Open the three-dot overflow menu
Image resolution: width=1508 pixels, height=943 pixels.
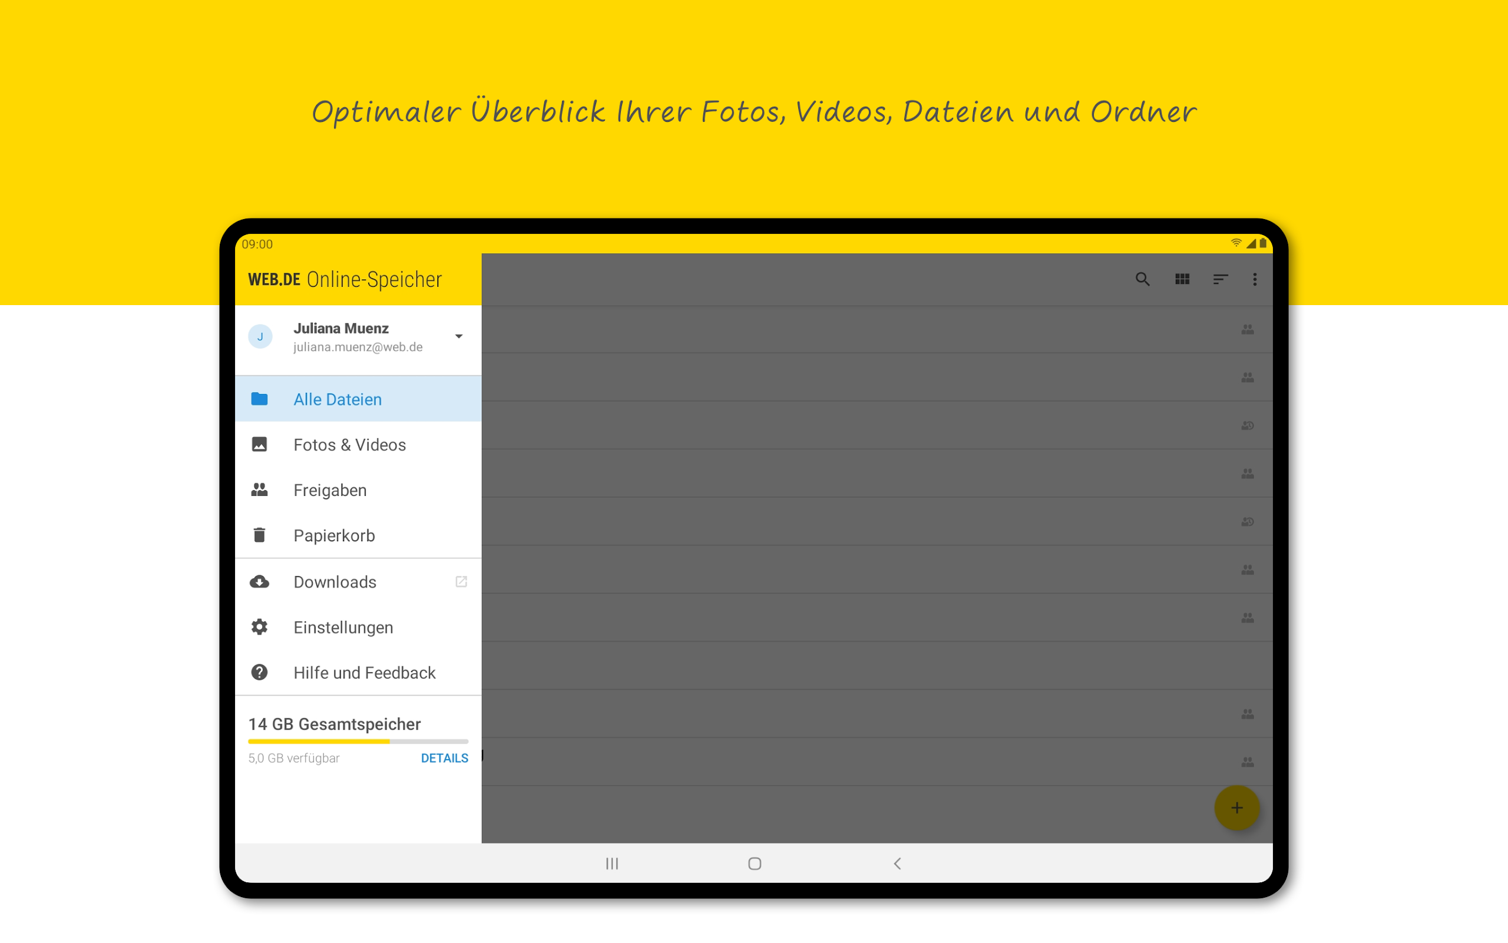pyautogui.click(x=1255, y=279)
